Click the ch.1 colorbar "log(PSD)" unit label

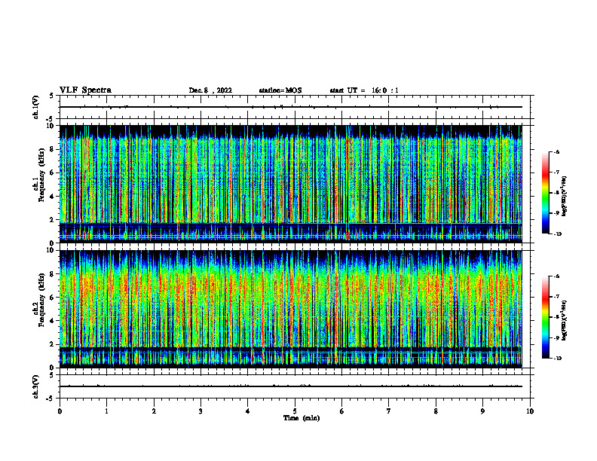pyautogui.click(x=565, y=196)
